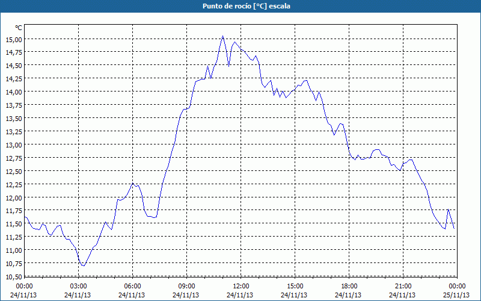Viewport: 481px width, 301px height.
Task: Click the 03:00 time label
Action: click(79, 287)
